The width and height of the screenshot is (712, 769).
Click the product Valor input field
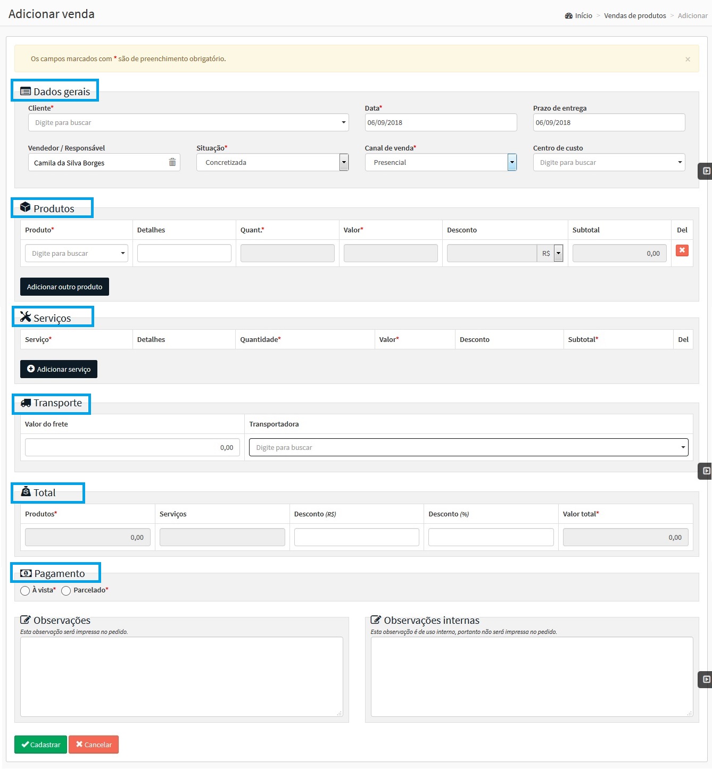coord(391,253)
